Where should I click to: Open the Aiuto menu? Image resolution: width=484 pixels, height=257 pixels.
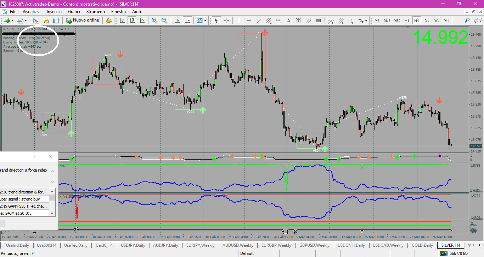click(137, 12)
